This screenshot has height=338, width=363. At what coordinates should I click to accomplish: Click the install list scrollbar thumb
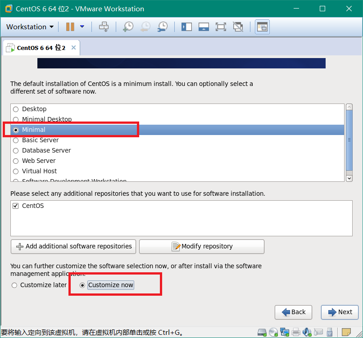tap(349, 140)
